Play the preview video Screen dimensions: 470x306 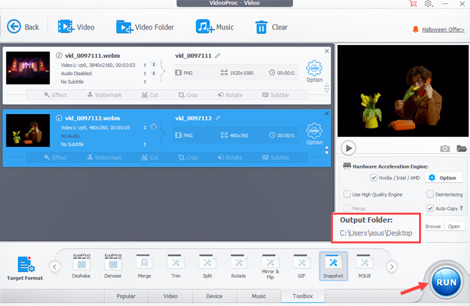pyautogui.click(x=349, y=148)
